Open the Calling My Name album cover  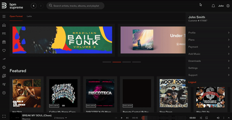click(x=63, y=93)
